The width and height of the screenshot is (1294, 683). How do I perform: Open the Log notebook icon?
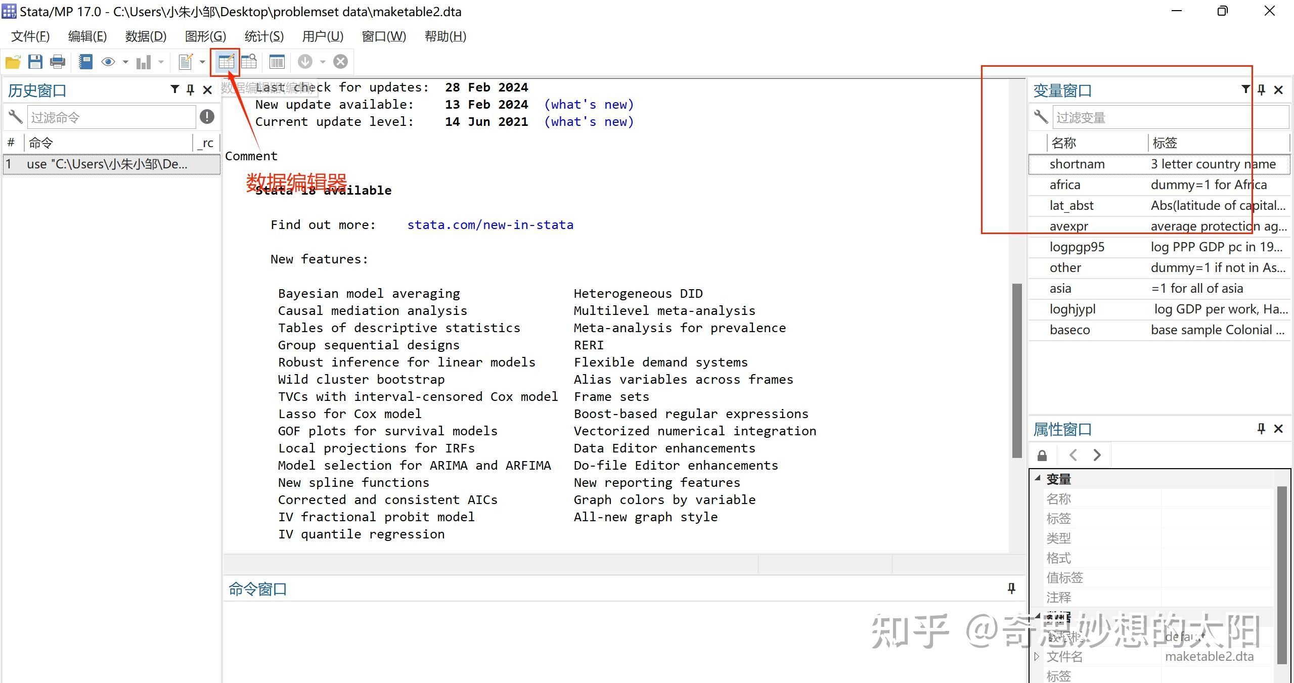[86, 62]
